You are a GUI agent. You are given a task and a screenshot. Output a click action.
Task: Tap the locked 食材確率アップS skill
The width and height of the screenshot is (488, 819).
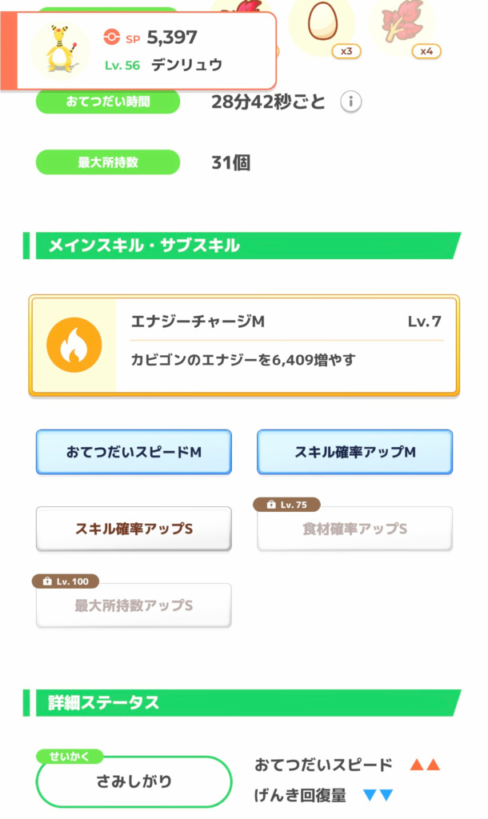(x=354, y=529)
